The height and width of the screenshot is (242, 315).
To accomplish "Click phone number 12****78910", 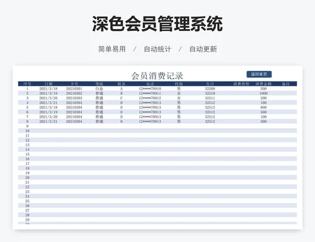I will click(x=150, y=88).
